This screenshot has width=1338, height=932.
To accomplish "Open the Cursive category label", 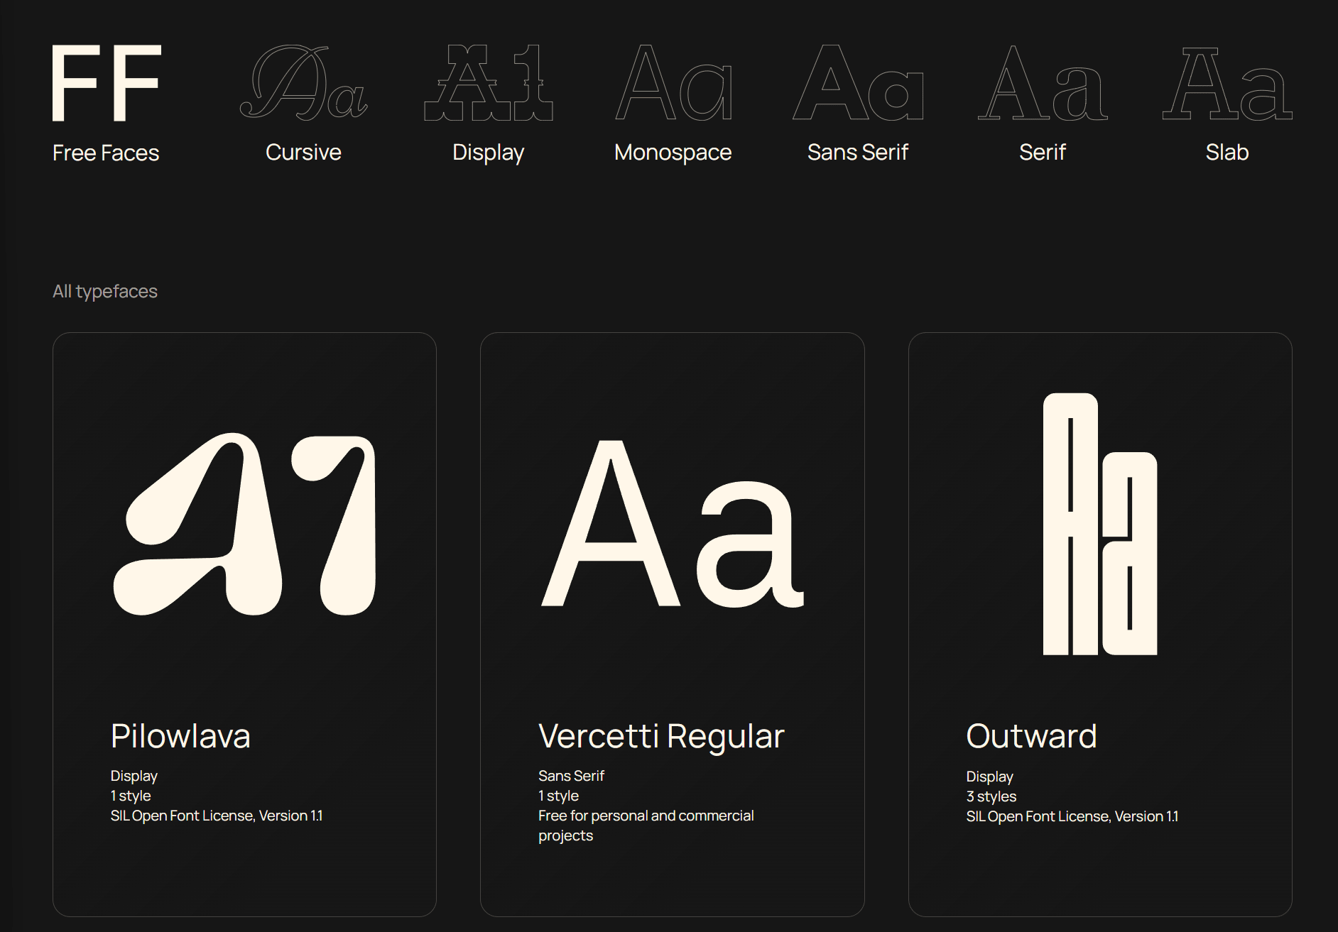I will click(x=303, y=152).
